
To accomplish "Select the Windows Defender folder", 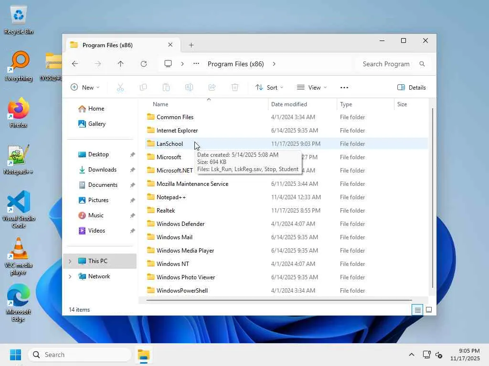I will click(x=287, y=224).
